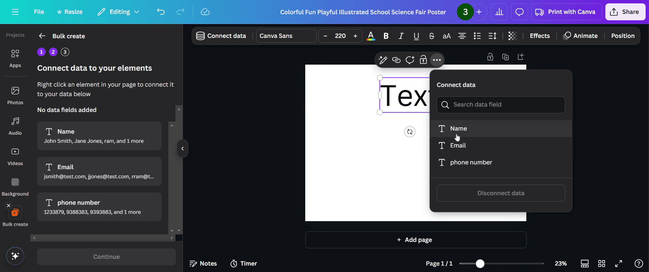Screen dimensions: 649x272
Task: Remove Bulk create app from sidebar
Action: (9, 205)
